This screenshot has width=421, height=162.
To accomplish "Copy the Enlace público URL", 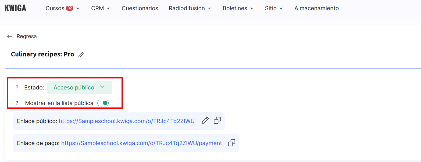I will click(x=217, y=121).
